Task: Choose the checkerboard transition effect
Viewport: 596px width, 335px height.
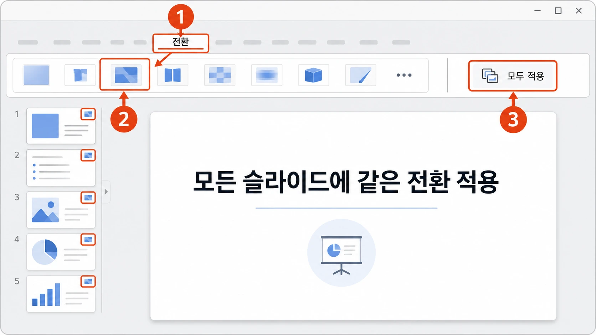Action: point(220,75)
